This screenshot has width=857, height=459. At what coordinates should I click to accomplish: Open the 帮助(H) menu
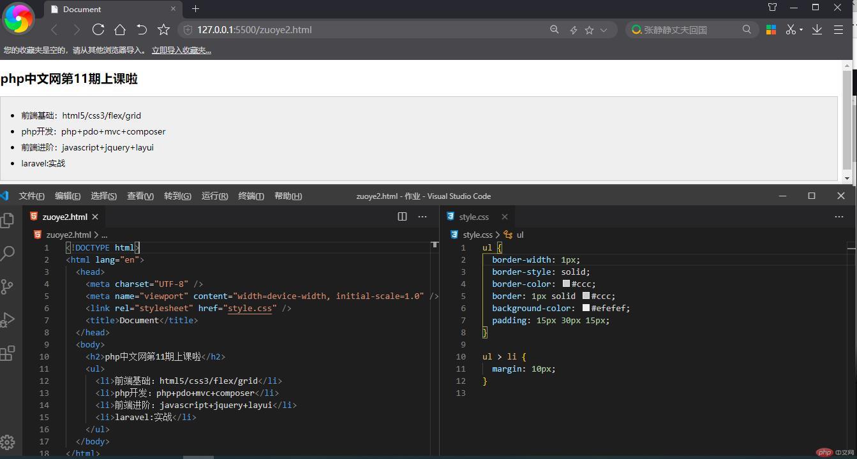288,196
